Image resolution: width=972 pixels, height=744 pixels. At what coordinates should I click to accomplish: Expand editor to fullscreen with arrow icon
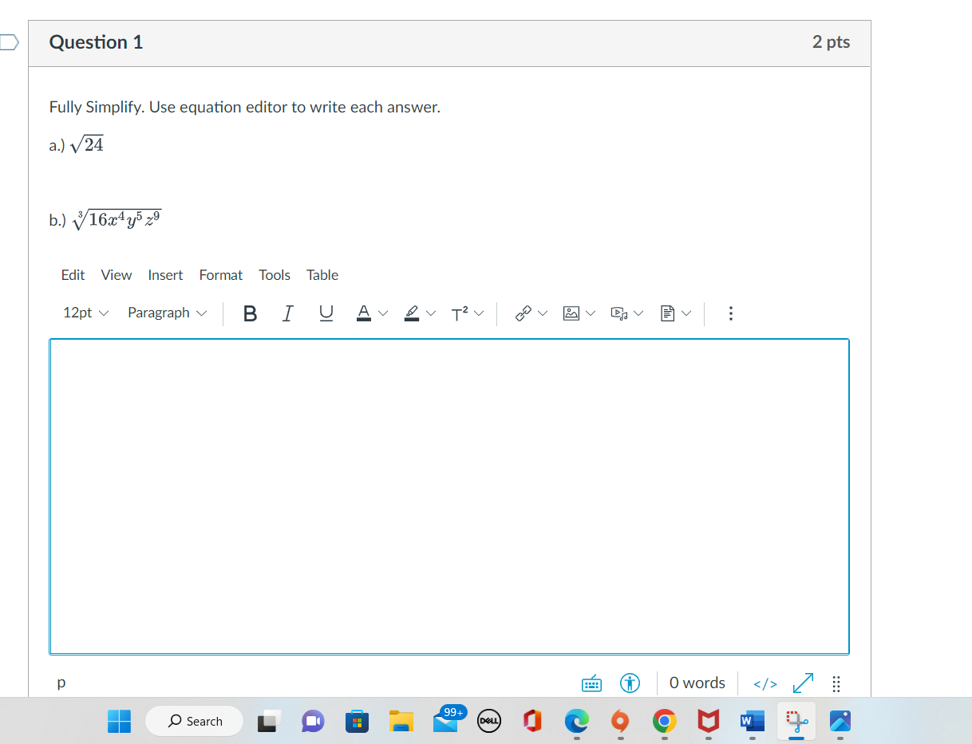tap(802, 683)
